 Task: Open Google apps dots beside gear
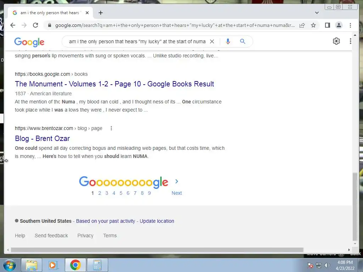350,41
